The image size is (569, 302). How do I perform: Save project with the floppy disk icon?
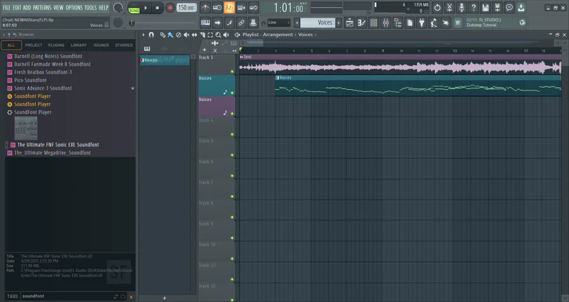pyautogui.click(x=485, y=7)
